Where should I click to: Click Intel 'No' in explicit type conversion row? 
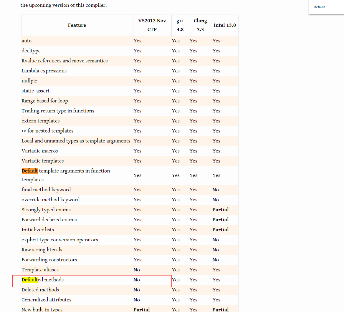[216, 240]
